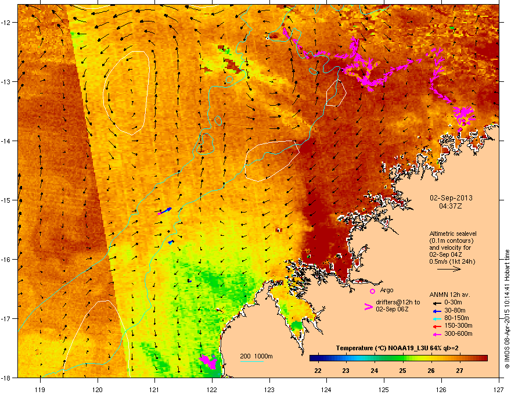Click latitude axis label -12

[x=6, y=22]
